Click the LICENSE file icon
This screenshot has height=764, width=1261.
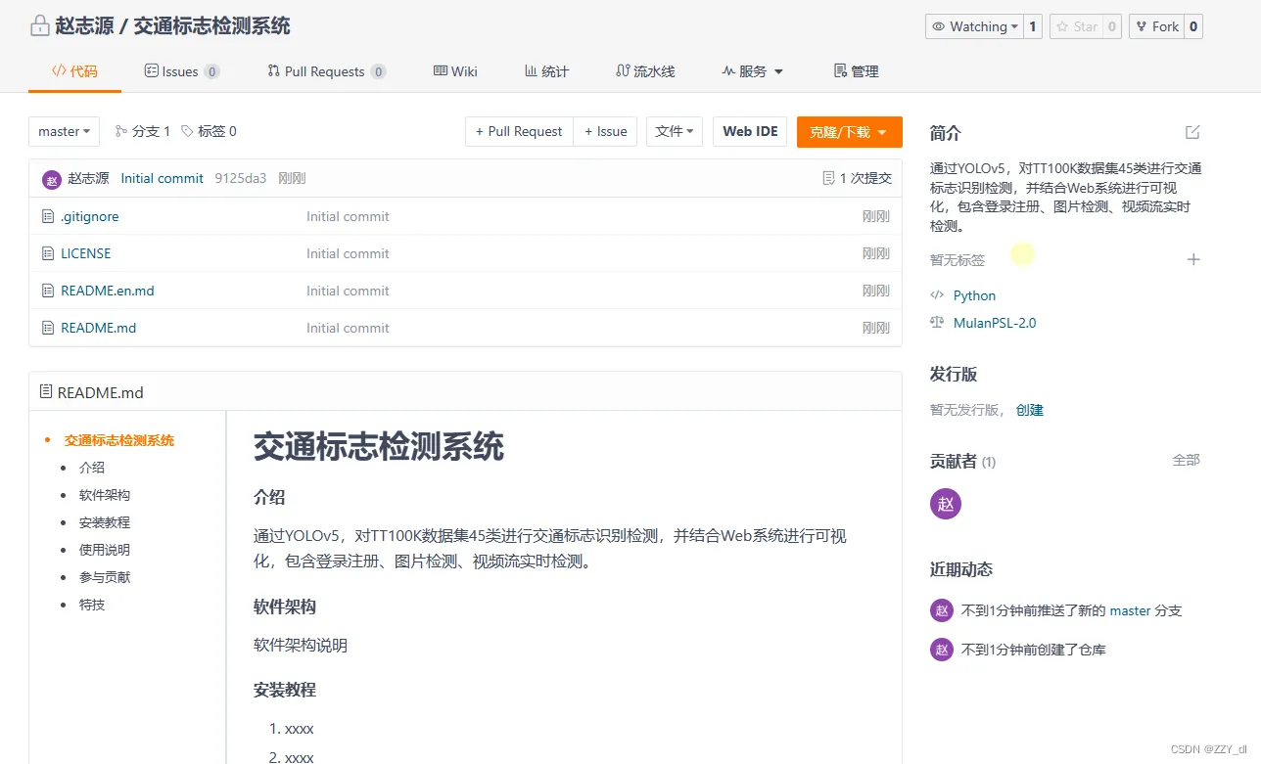pyautogui.click(x=48, y=253)
